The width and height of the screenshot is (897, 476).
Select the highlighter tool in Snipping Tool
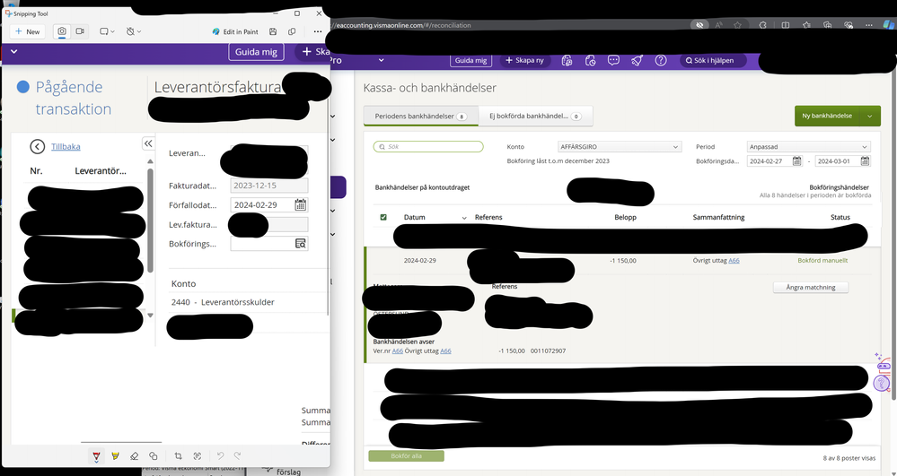[115, 456]
